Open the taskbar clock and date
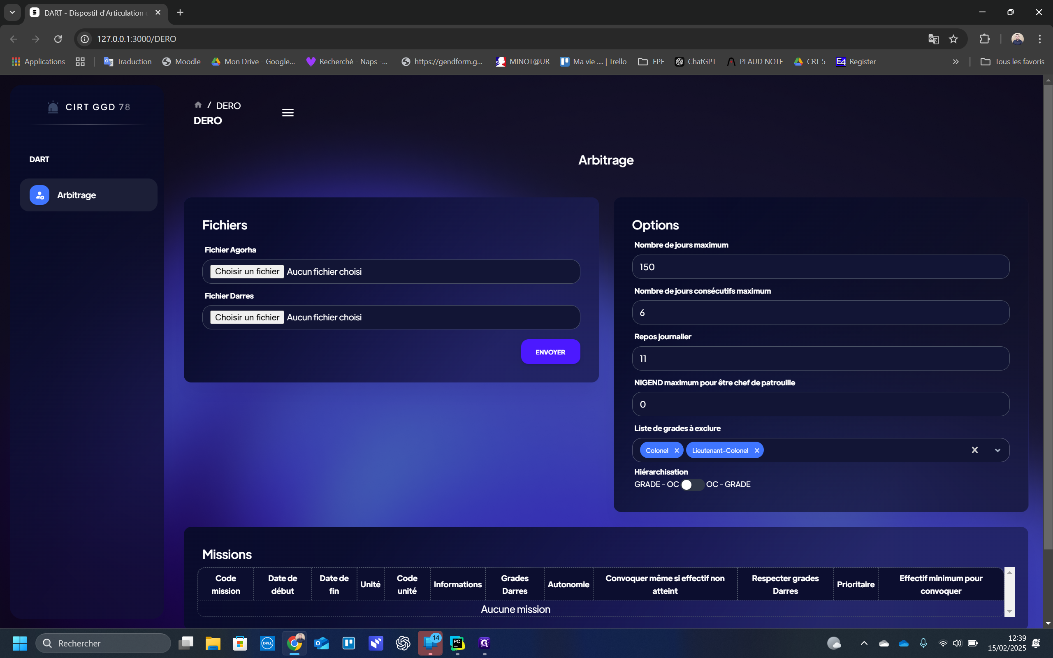The width and height of the screenshot is (1053, 658). 1007,643
